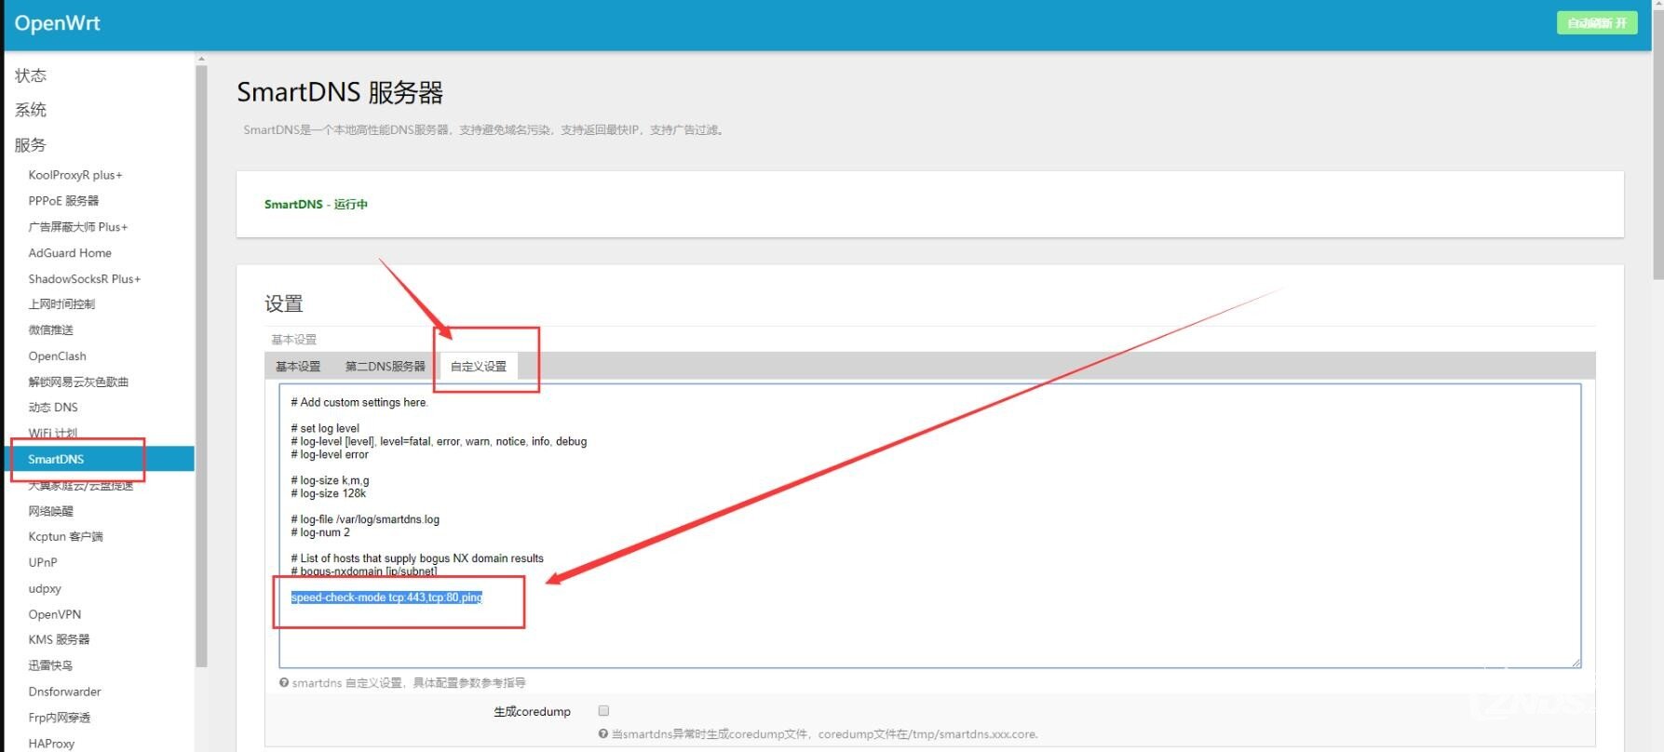Toggle the auto-refresh green button

click(1597, 23)
